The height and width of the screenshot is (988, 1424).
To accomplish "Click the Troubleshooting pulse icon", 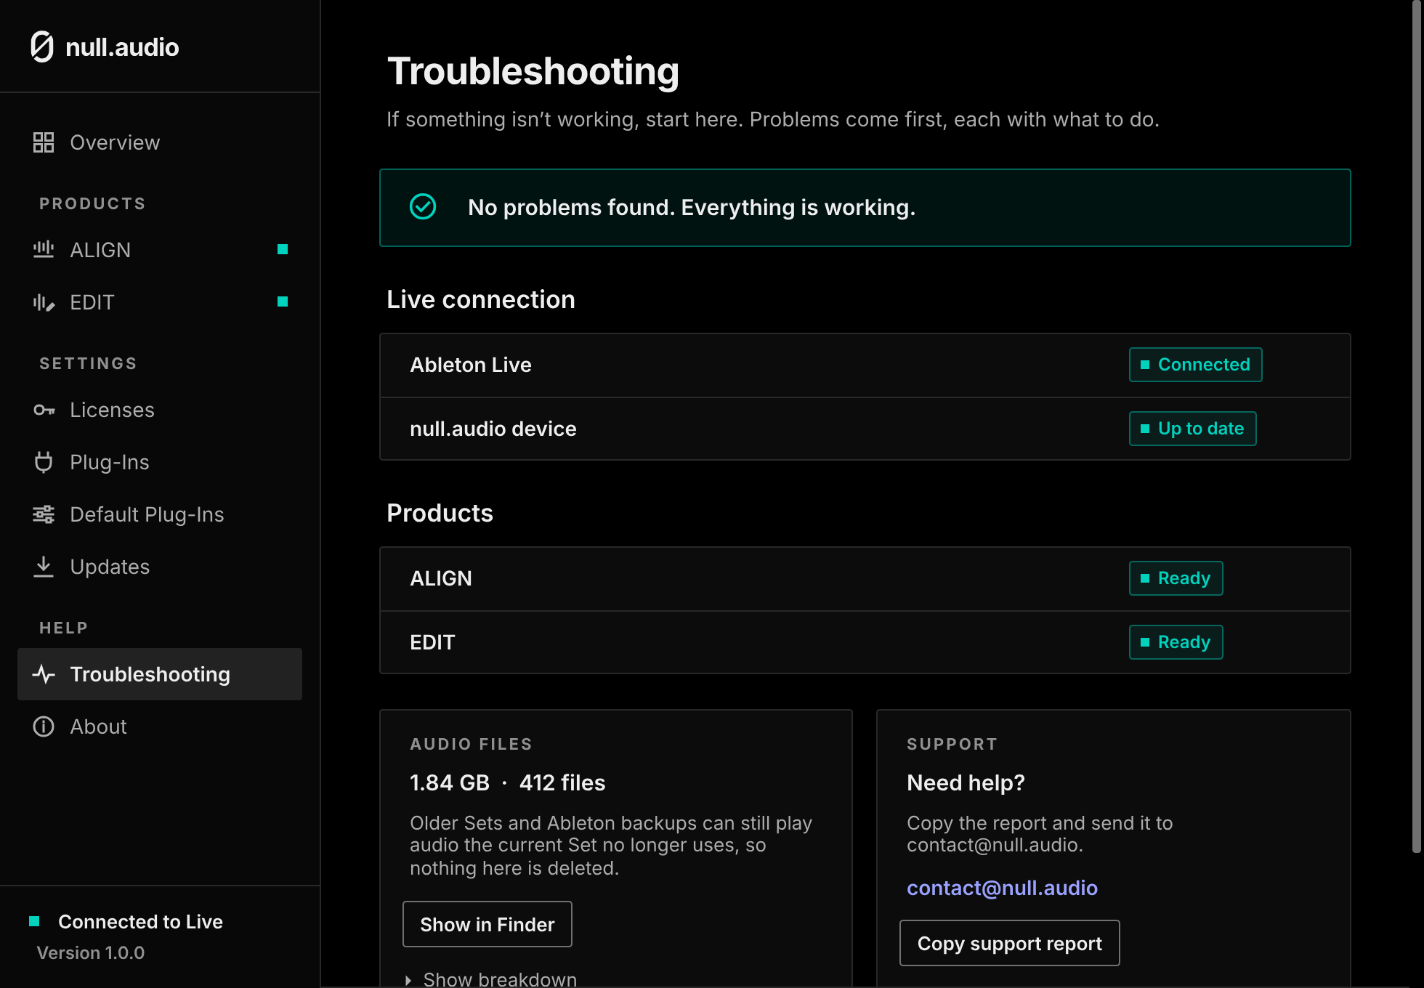I will pyautogui.click(x=44, y=674).
